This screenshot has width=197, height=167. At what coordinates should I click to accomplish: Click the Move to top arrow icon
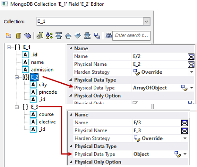[x=59, y=35]
